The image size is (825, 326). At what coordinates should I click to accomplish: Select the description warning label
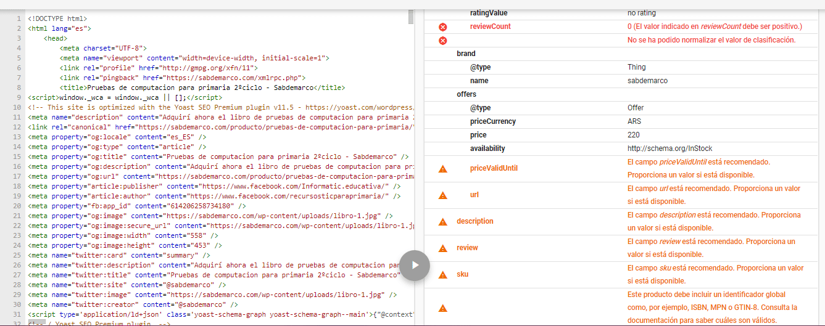point(475,221)
